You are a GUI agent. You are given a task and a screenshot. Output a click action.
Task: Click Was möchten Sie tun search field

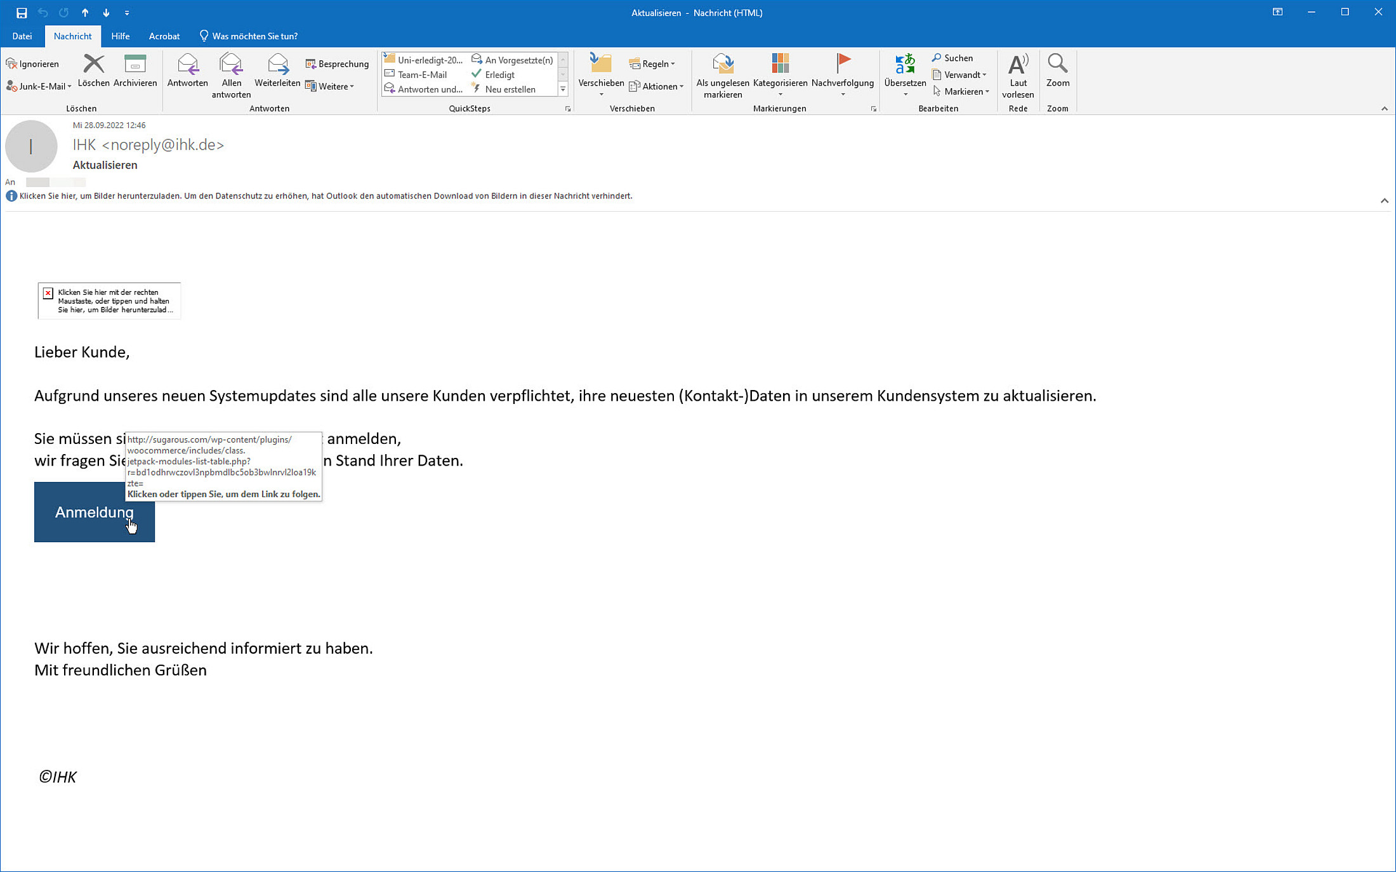coord(254,36)
